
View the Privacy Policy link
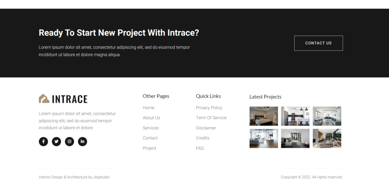click(x=209, y=108)
